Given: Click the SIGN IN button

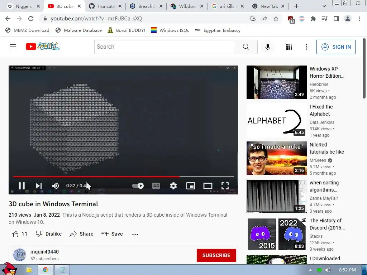Looking at the screenshot, I should coord(336,47).
